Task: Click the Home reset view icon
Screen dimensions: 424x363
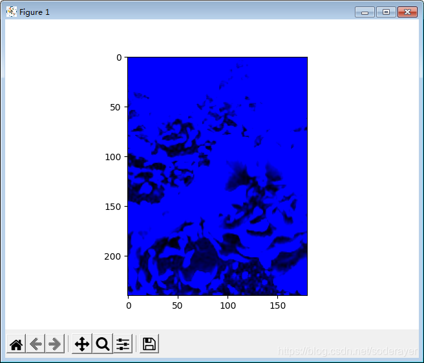Action: click(x=16, y=344)
